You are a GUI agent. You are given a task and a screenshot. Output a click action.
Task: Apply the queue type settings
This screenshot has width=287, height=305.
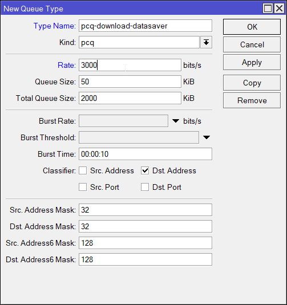click(x=252, y=62)
